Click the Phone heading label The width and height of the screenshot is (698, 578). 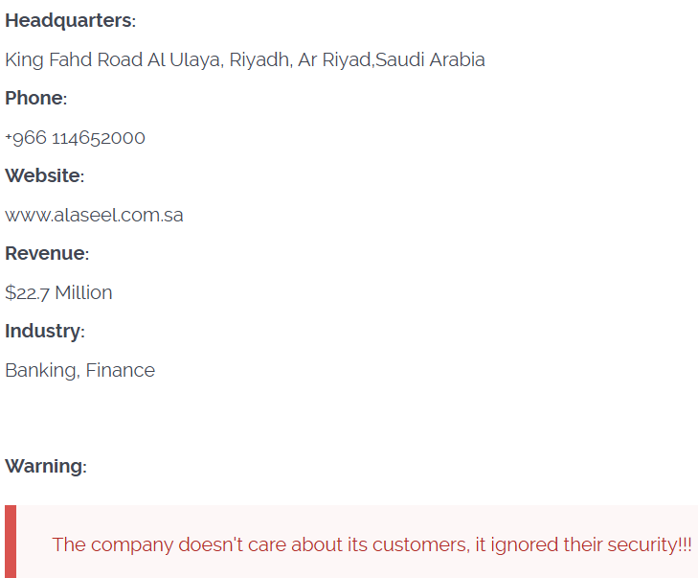point(35,99)
